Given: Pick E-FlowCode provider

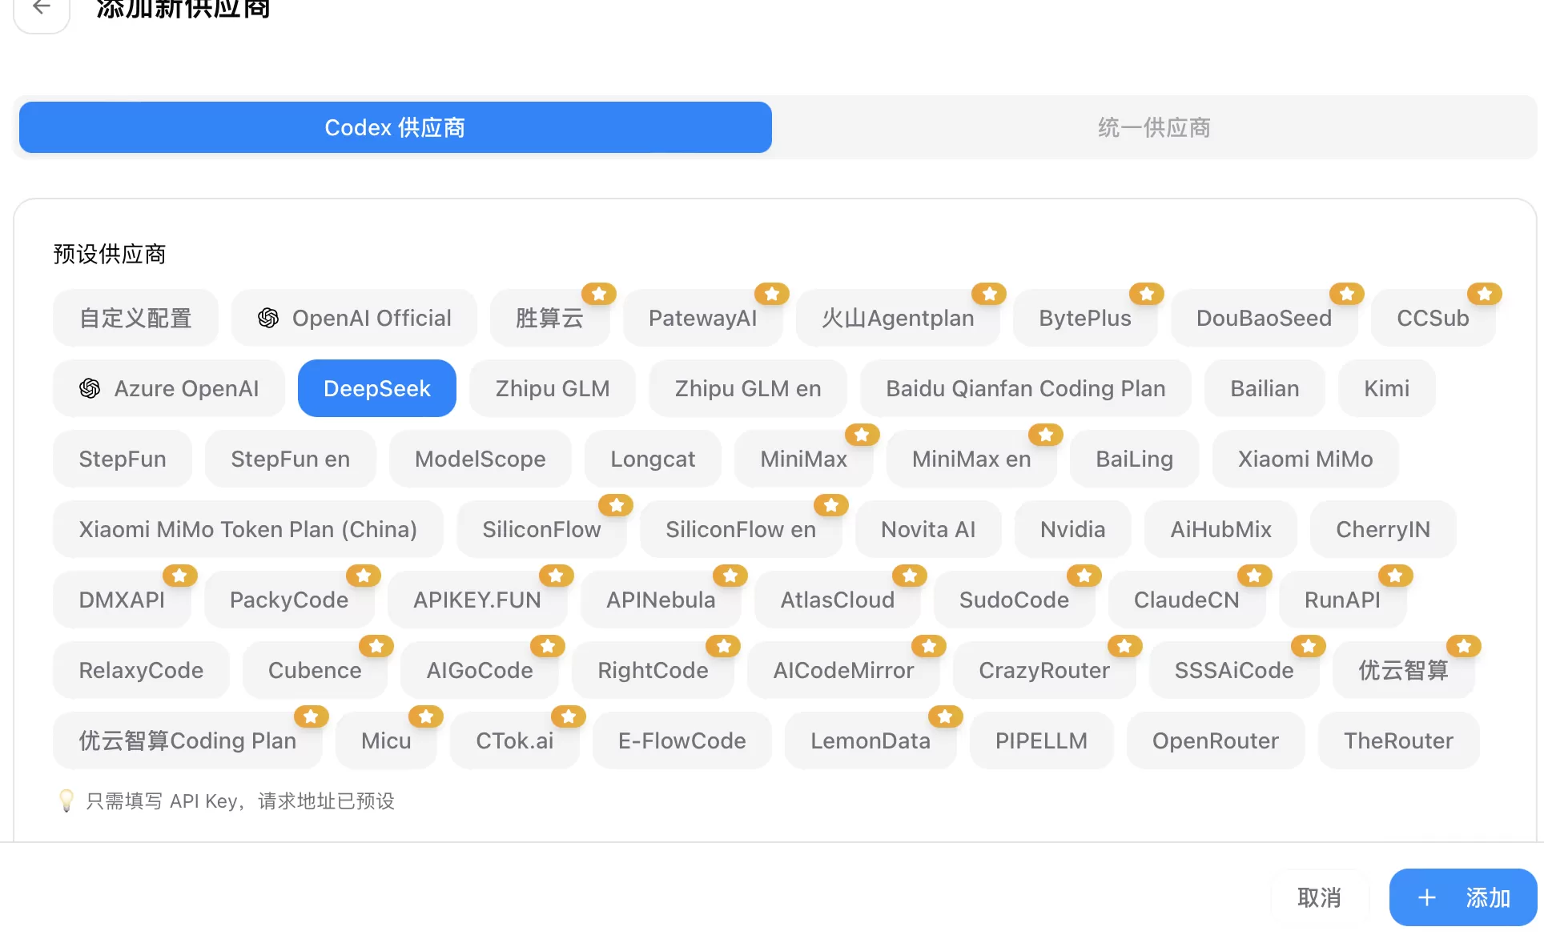Looking at the screenshot, I should click(682, 740).
